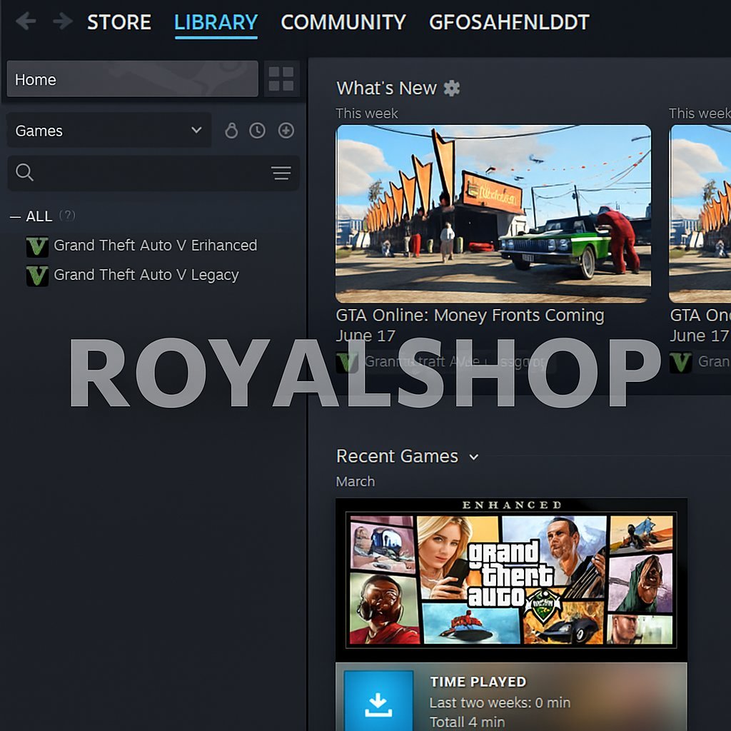This screenshot has height=731, width=731.
Task: Click the Recent Games heading
Action: point(397,456)
